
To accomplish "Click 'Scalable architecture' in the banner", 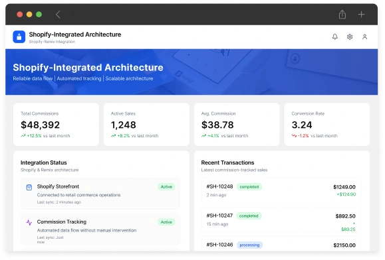I will click(129, 78).
